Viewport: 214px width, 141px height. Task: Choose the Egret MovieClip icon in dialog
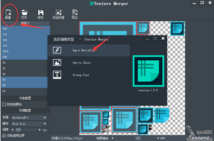tap(57, 50)
